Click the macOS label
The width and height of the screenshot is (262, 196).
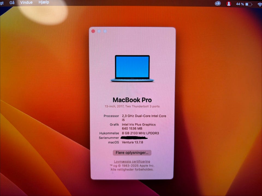click(x=114, y=142)
